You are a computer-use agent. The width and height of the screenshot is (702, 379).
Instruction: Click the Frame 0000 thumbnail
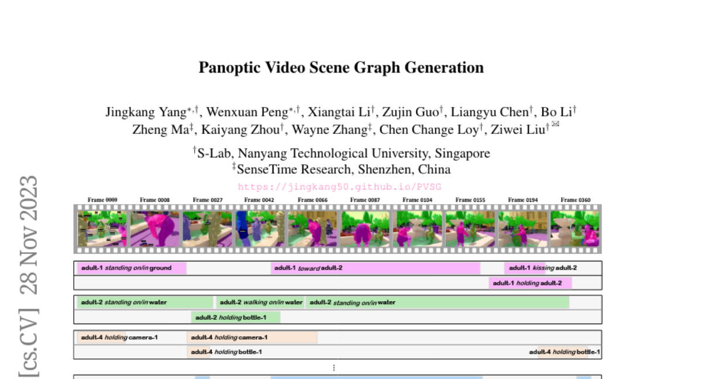[x=102, y=229]
